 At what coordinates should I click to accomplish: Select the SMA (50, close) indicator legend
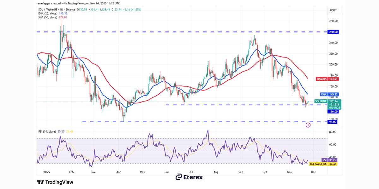coord(49,17)
